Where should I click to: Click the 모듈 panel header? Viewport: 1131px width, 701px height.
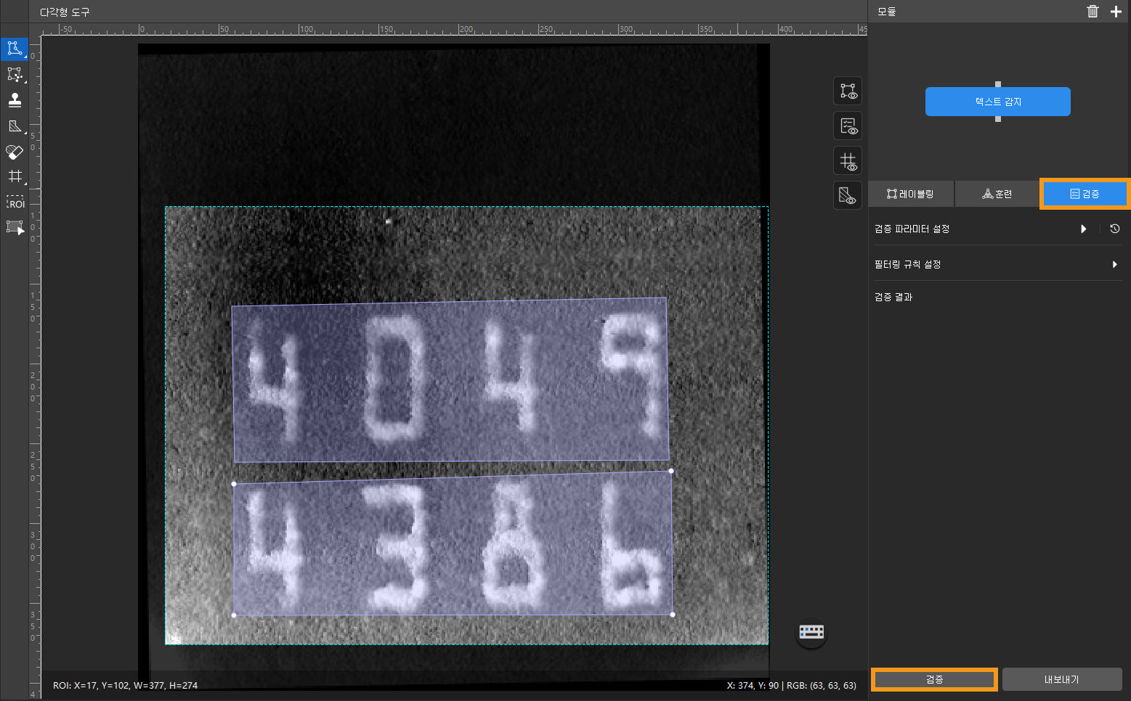pyautogui.click(x=887, y=12)
